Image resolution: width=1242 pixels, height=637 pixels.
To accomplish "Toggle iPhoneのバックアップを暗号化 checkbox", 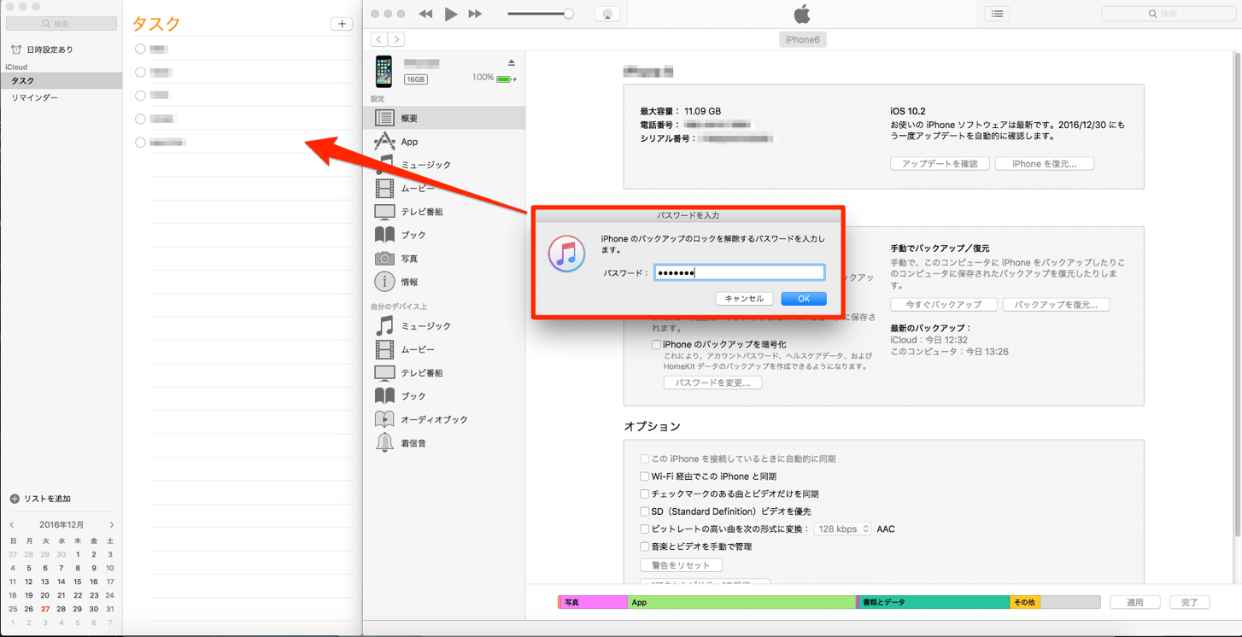I will coord(656,345).
